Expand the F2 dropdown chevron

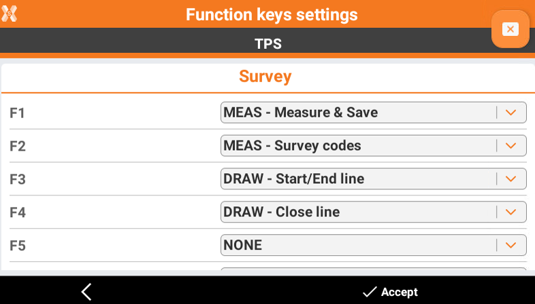pyautogui.click(x=511, y=146)
